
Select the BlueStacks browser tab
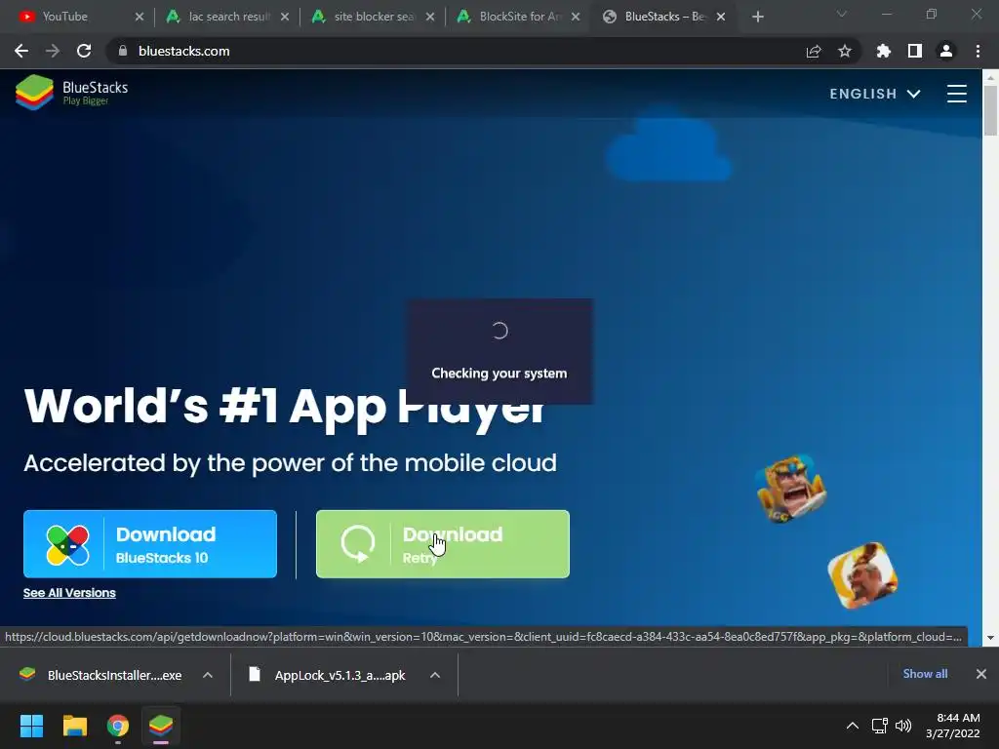coord(662,17)
